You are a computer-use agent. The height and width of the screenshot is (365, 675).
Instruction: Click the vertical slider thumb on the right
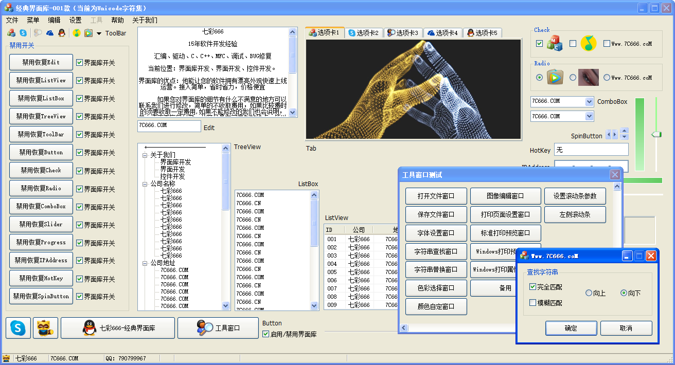[656, 134]
